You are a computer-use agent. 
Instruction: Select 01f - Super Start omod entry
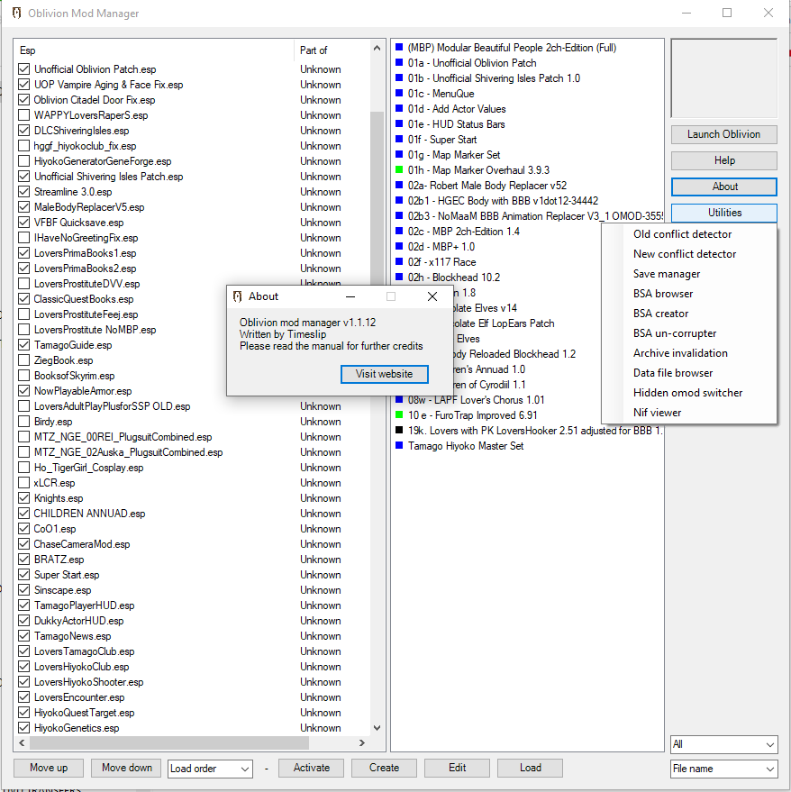click(x=442, y=140)
